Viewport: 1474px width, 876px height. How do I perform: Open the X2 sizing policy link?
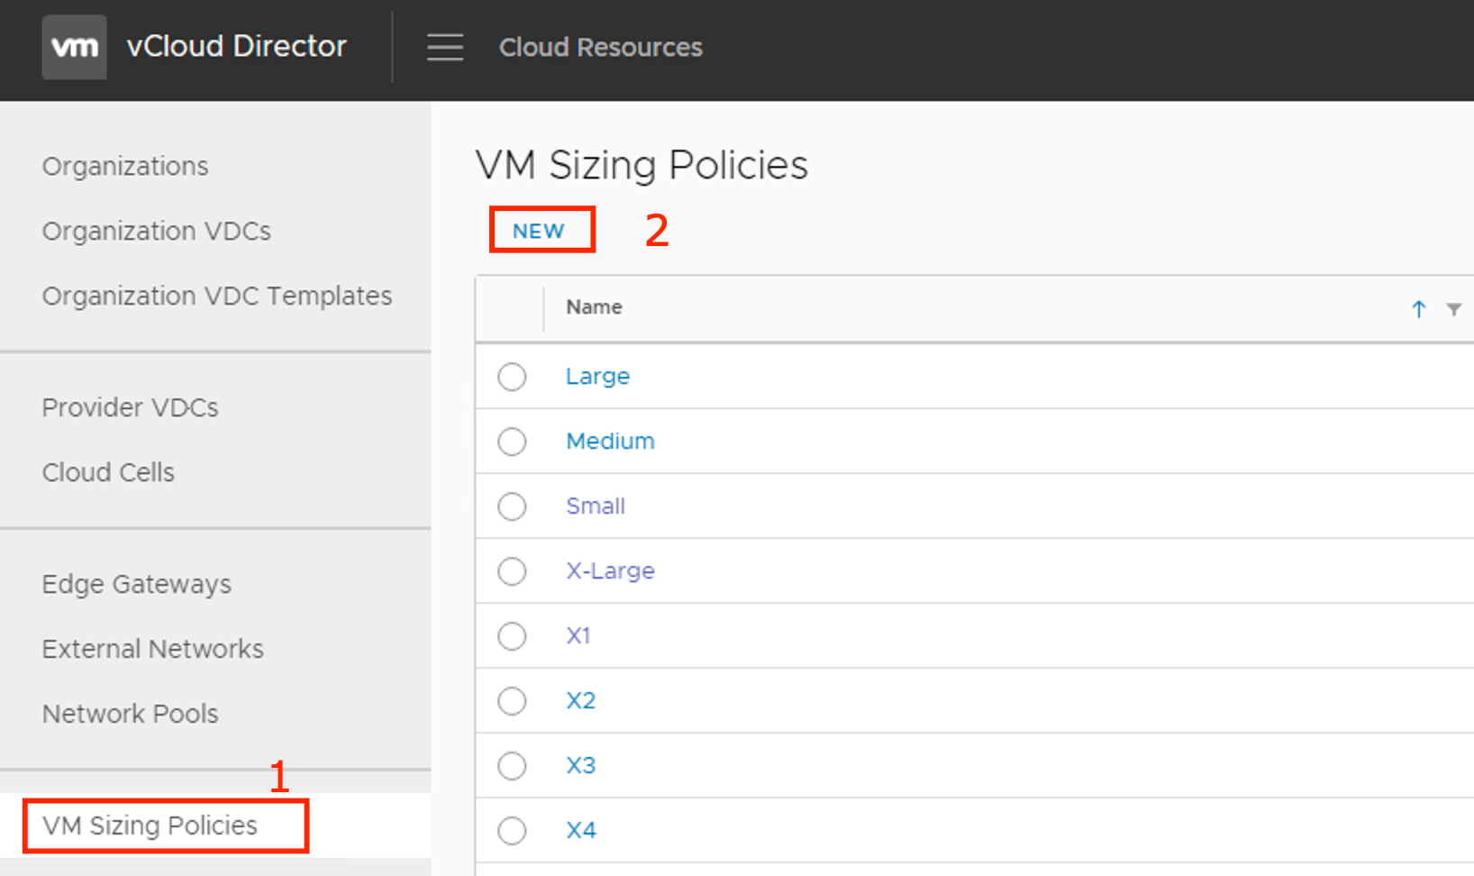click(580, 701)
